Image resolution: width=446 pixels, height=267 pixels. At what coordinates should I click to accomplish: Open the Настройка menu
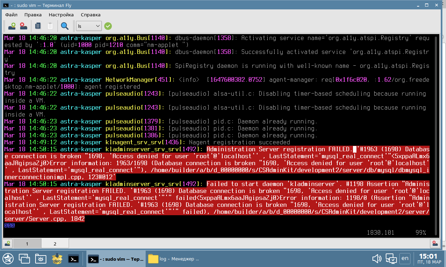[61, 15]
